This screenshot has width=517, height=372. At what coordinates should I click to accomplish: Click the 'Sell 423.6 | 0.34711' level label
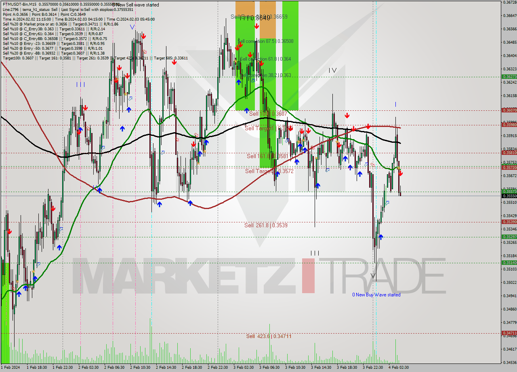pos(269,336)
